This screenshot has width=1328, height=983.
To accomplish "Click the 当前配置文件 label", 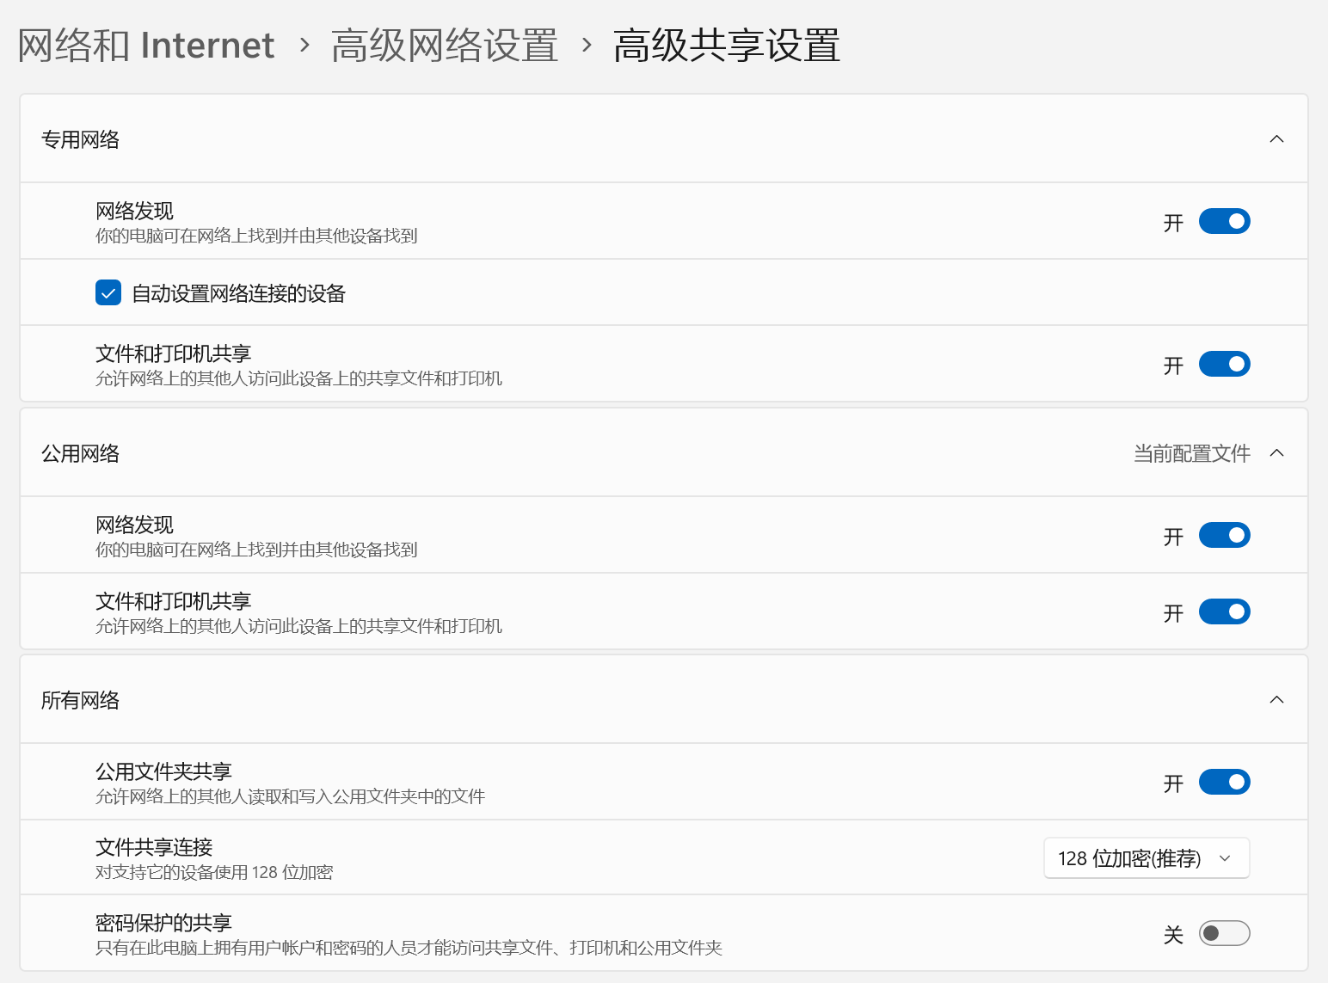I will 1191,453.
